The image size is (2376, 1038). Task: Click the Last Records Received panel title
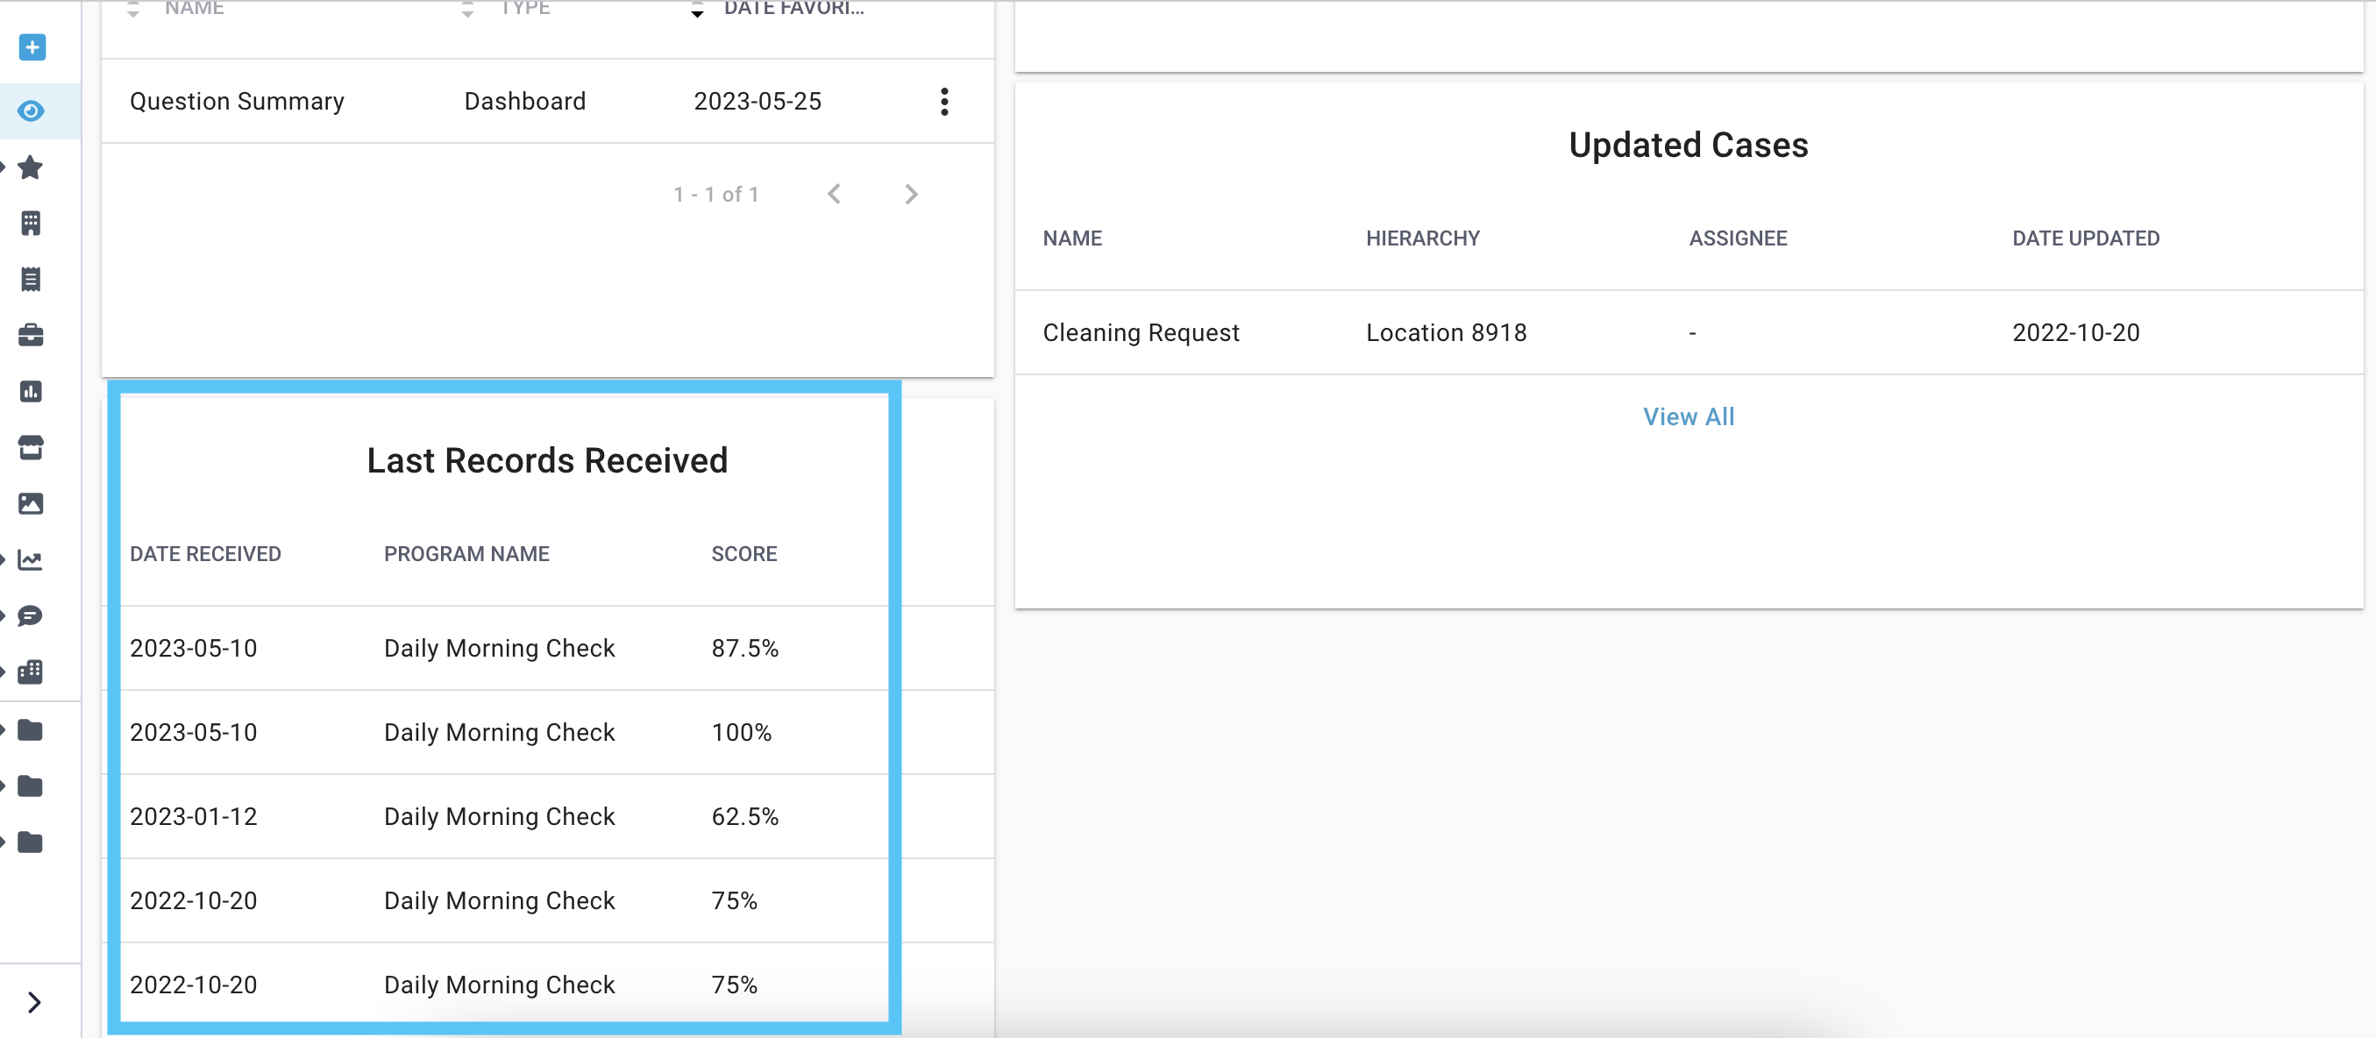click(547, 460)
